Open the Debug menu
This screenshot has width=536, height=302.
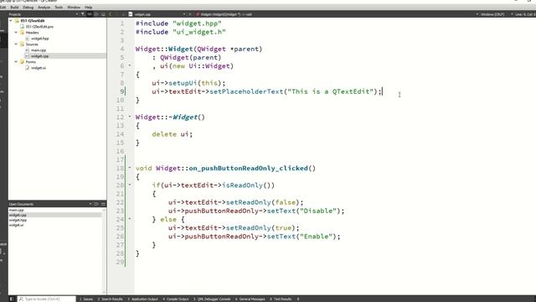[x=28, y=8]
